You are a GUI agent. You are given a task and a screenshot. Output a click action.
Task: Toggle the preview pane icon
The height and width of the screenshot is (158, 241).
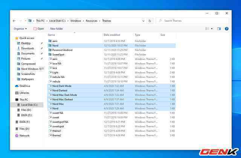pos(219,29)
